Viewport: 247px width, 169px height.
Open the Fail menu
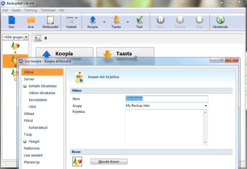(x=5, y=10)
